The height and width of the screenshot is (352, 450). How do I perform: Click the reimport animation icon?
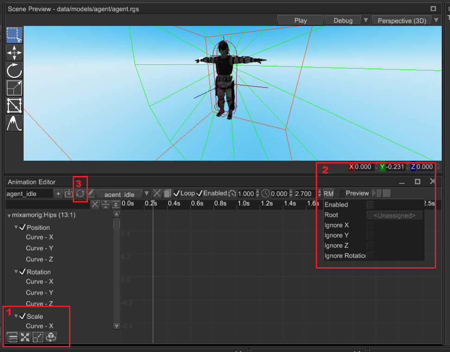point(80,194)
